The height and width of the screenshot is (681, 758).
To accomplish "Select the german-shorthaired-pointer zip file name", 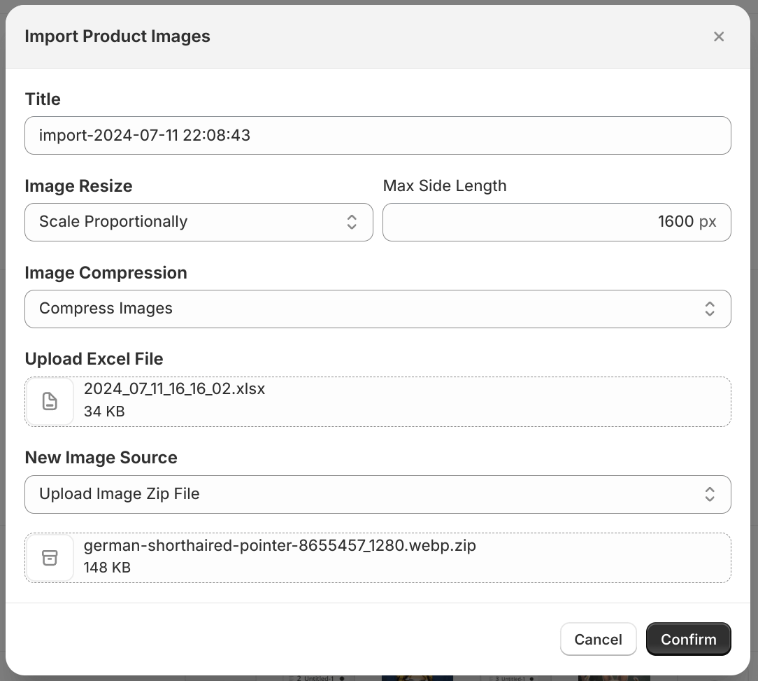I will pos(280,545).
